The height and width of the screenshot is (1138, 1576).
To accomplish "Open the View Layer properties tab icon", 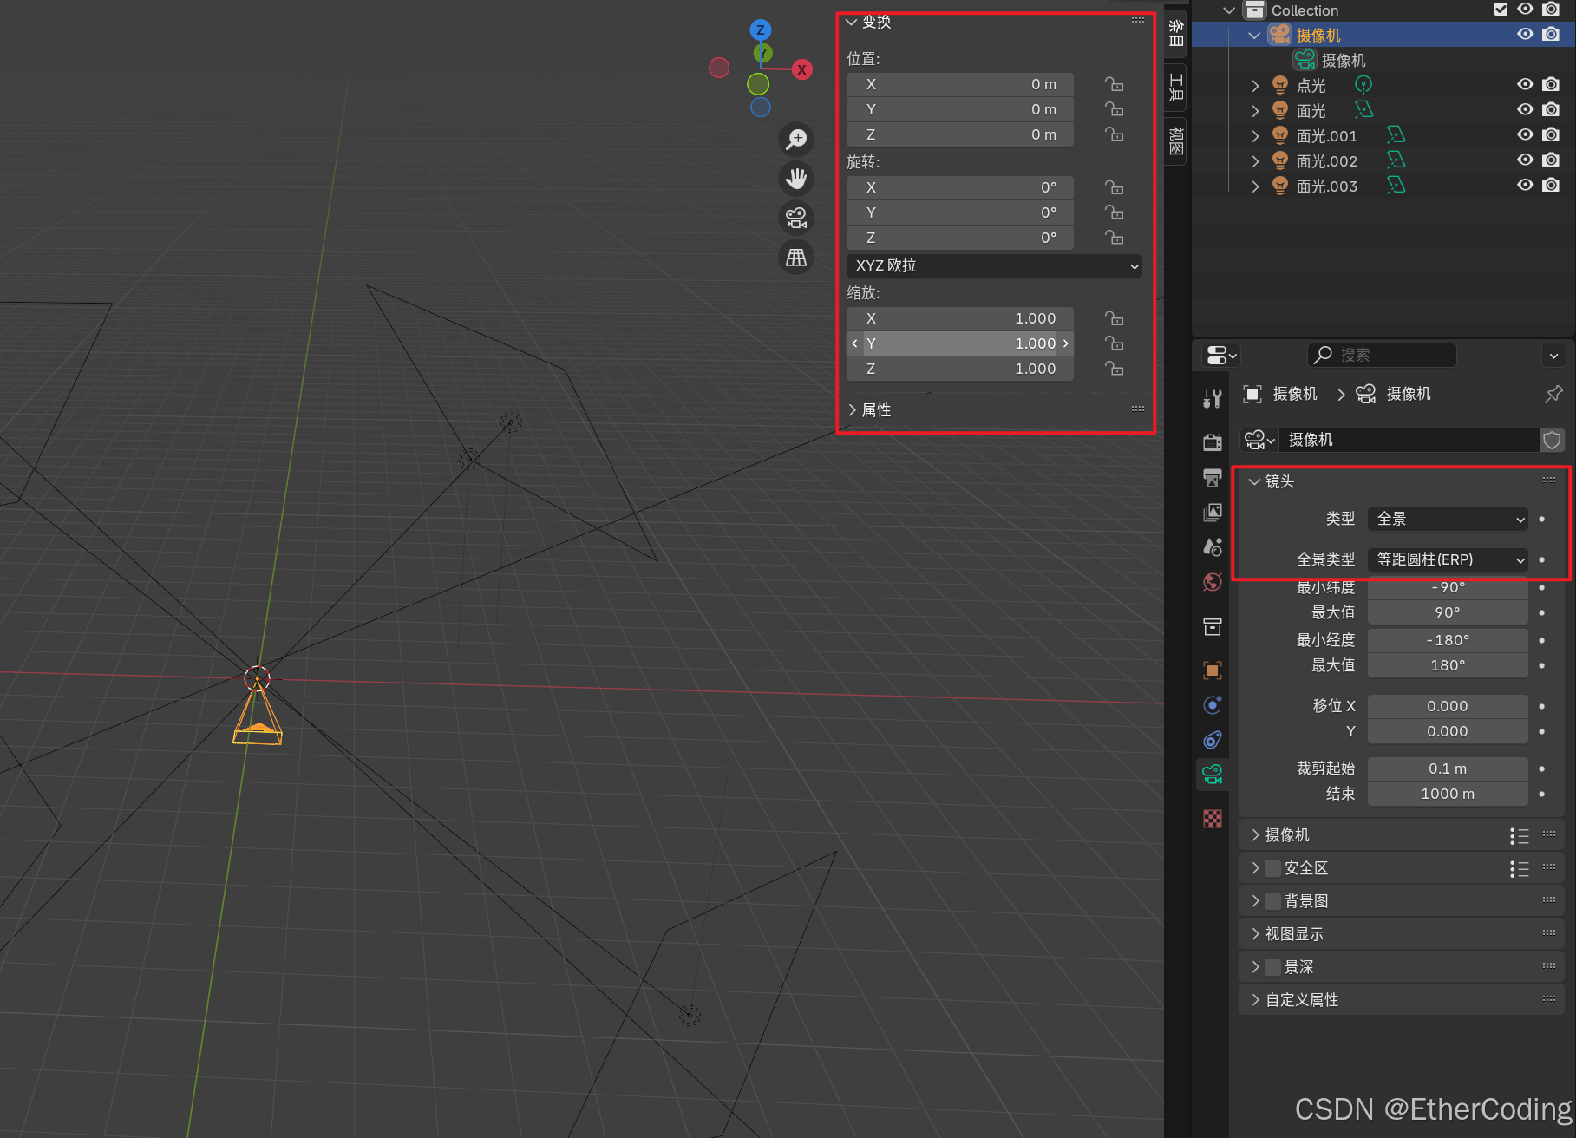I will [1213, 513].
